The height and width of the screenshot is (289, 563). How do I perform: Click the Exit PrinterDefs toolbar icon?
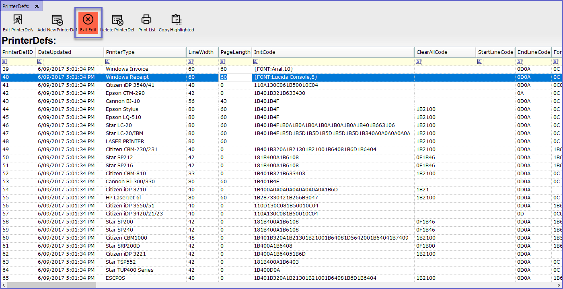coord(18,23)
